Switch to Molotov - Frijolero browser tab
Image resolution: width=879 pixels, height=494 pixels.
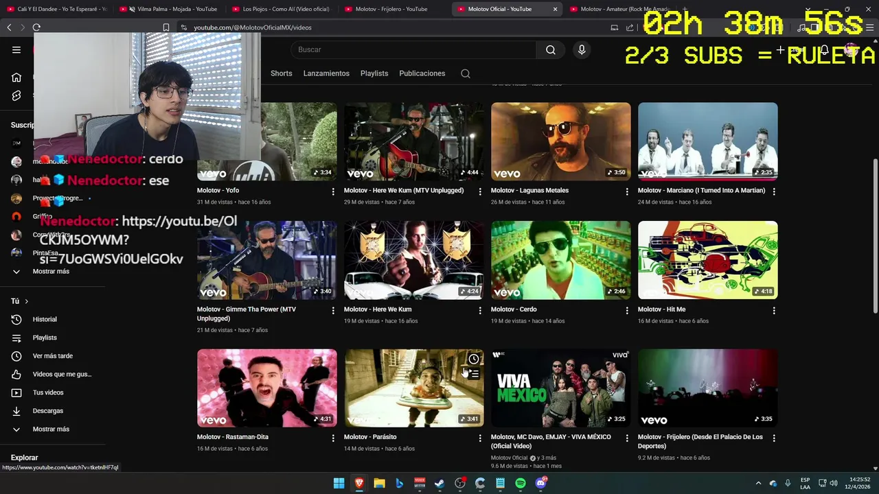(x=393, y=9)
